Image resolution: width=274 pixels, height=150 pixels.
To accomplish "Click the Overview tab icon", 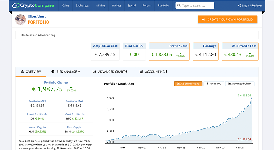I will pyautogui.click(x=22, y=72).
